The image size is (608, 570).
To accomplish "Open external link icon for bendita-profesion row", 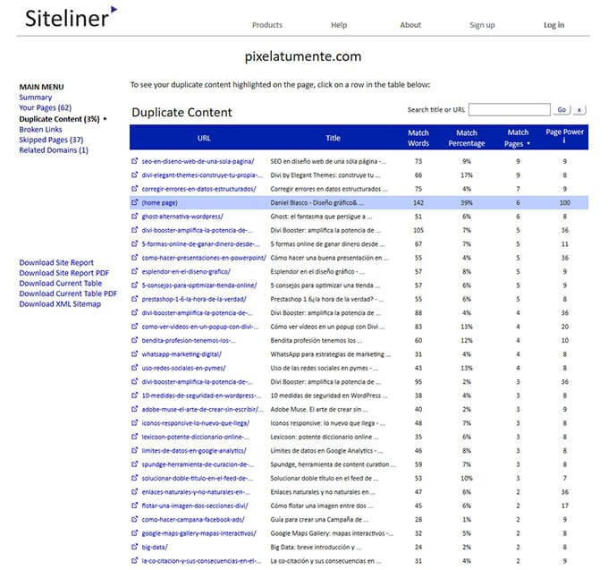I will click(x=134, y=340).
